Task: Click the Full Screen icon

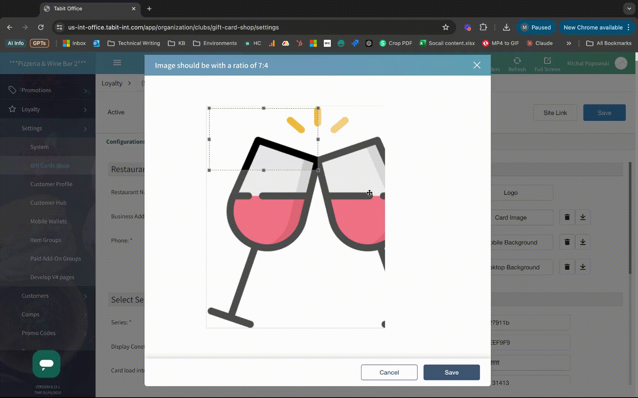Action: coord(547,61)
